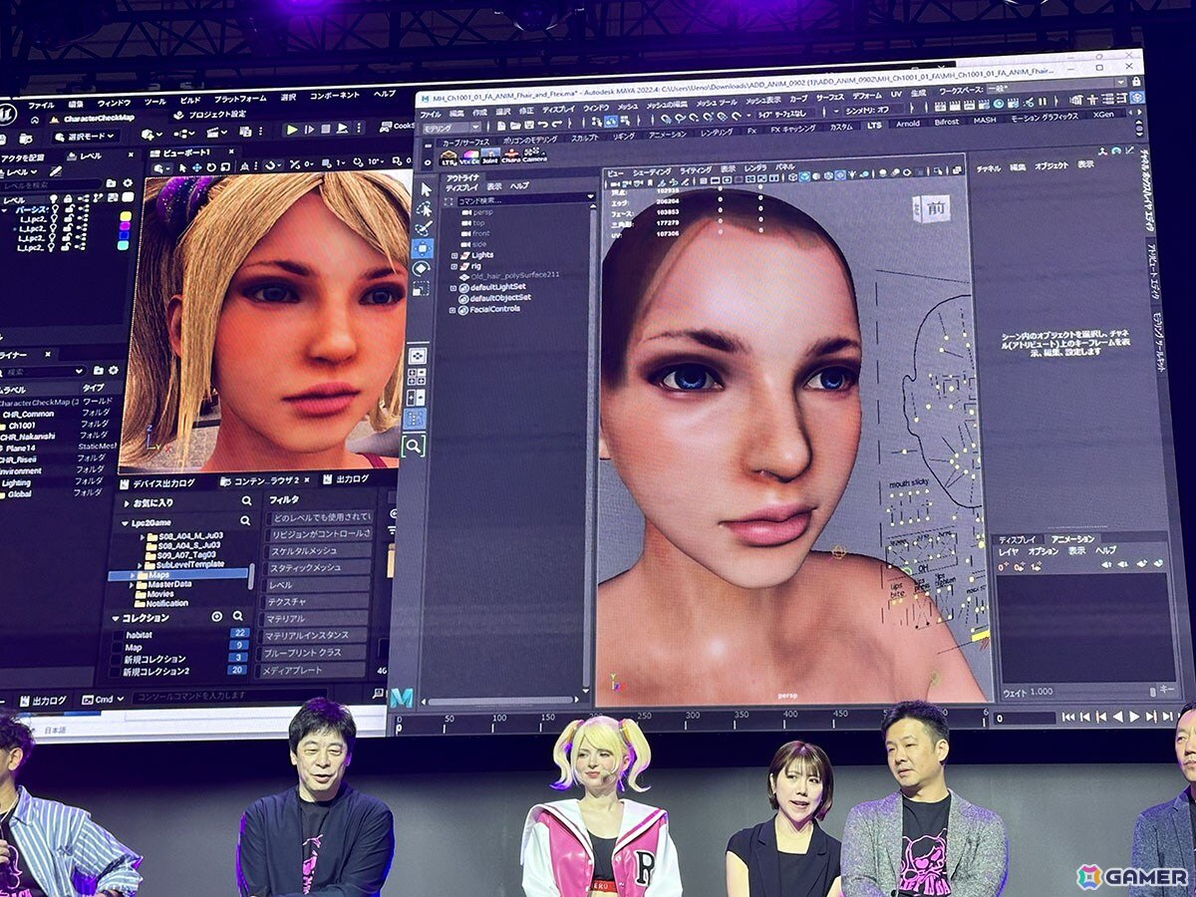The height and width of the screenshot is (897, 1196).
Task: Click プロジェクト設定 in Unreal
Action: (212, 115)
